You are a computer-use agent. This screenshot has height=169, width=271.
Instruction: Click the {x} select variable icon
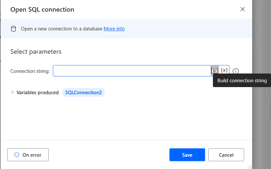[224, 70]
